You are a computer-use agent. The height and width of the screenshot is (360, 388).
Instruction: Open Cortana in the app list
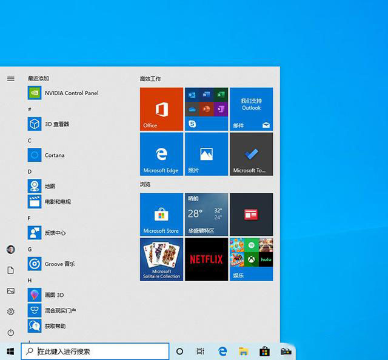coord(46,155)
